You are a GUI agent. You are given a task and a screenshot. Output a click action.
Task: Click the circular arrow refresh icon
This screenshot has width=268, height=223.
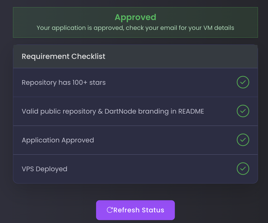tap(110, 210)
